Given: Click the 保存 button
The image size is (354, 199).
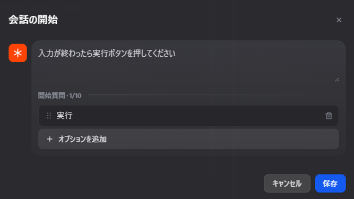Looking at the screenshot, I should [330, 183].
